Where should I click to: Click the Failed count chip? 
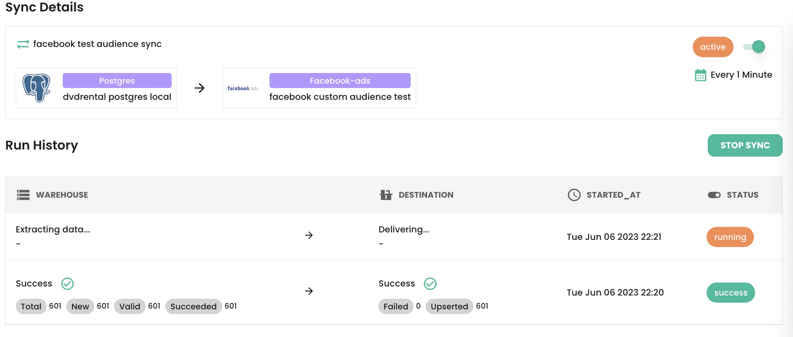pyautogui.click(x=396, y=306)
